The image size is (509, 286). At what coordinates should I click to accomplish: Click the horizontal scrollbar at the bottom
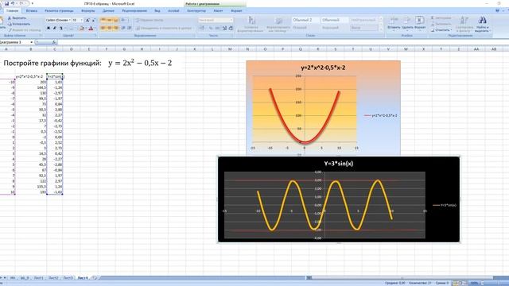pos(402,278)
